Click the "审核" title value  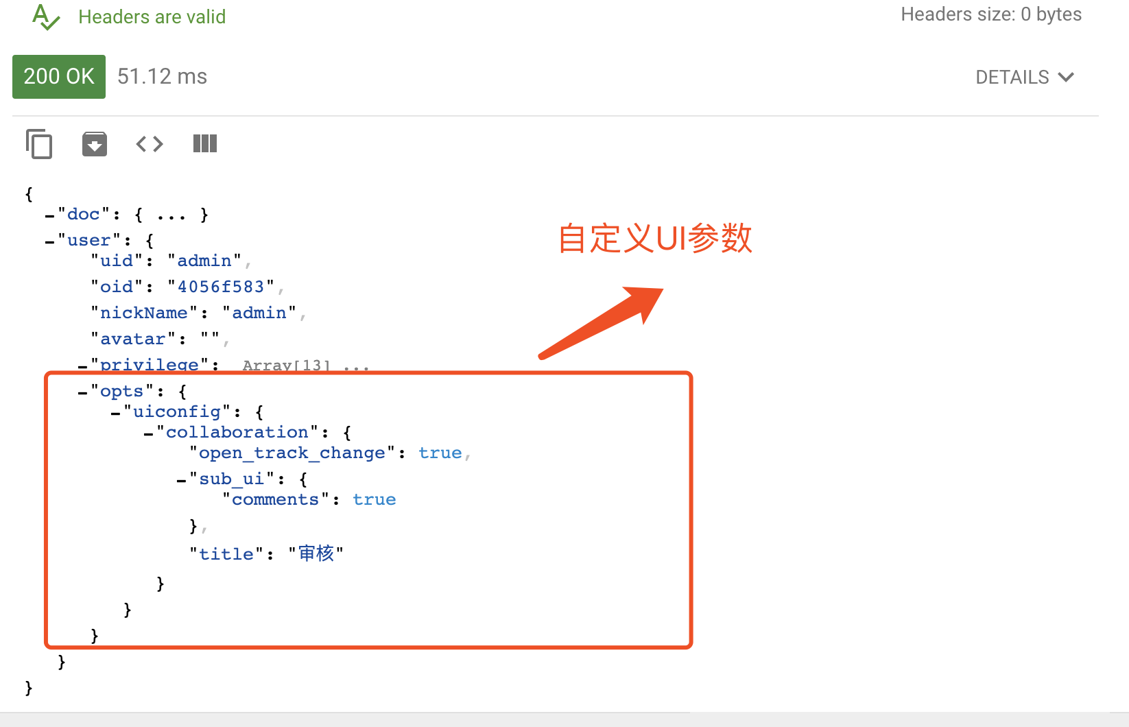pos(316,553)
